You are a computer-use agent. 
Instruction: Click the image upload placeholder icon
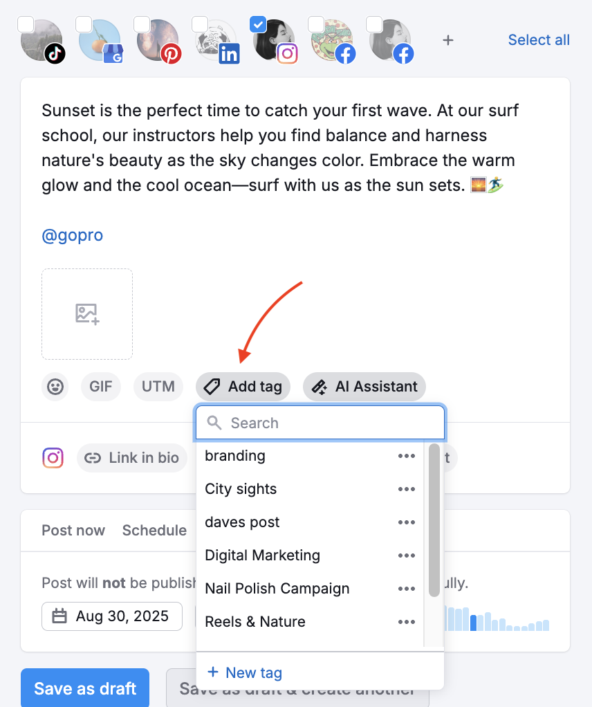(86, 313)
